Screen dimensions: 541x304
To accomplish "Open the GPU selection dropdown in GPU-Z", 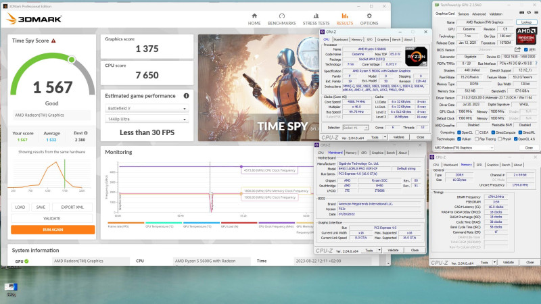I will (464, 147).
